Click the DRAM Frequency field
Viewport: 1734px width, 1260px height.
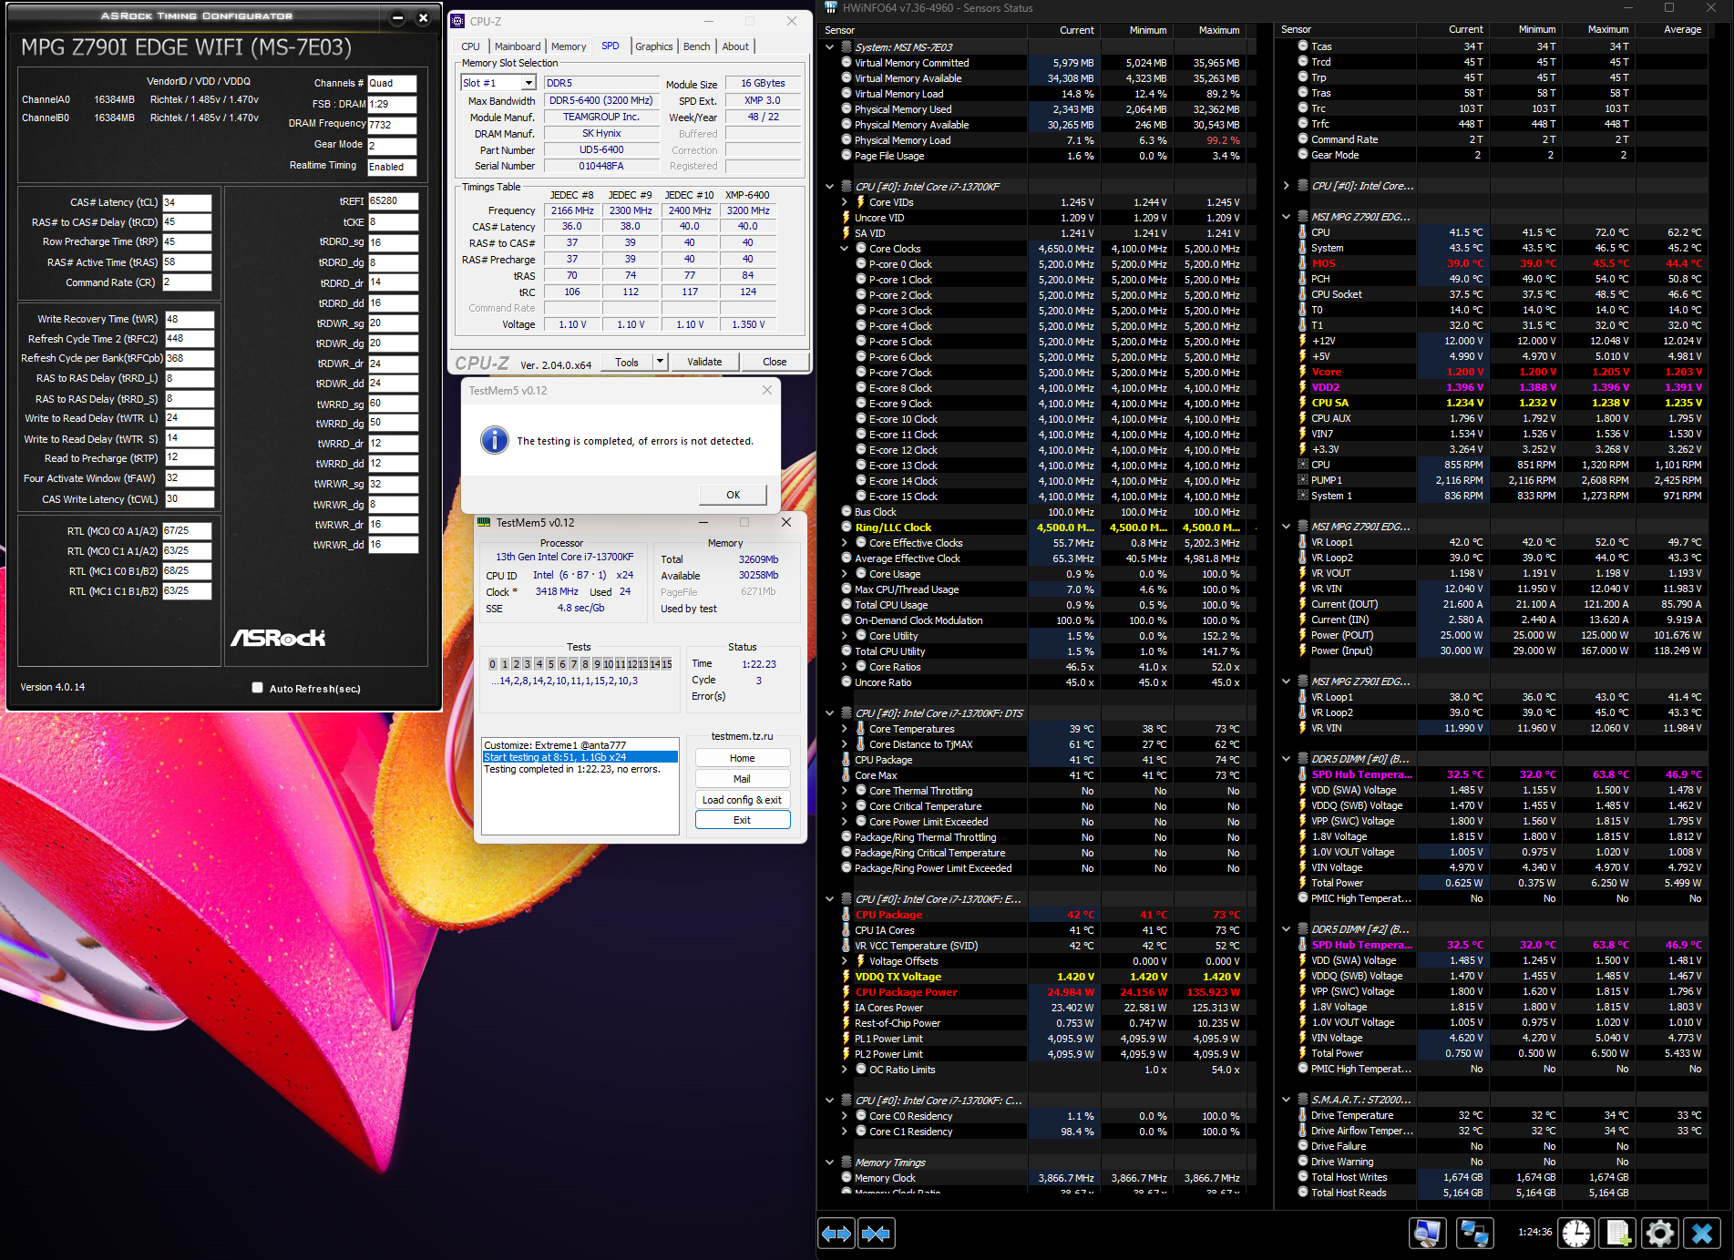pos(392,125)
